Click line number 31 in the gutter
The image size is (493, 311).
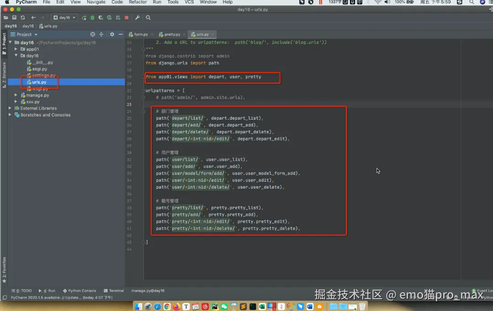click(129, 159)
